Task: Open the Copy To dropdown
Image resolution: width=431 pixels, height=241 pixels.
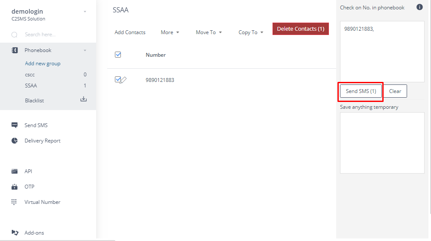Action: [x=251, y=32]
